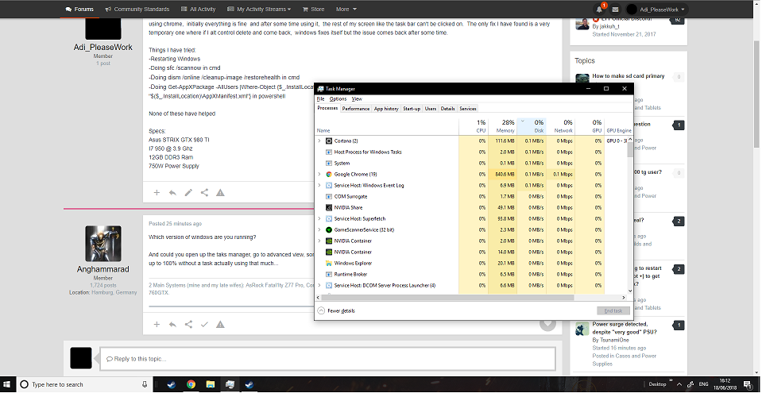
Task: Open the messages envelope icon in header
Action: tap(615, 10)
